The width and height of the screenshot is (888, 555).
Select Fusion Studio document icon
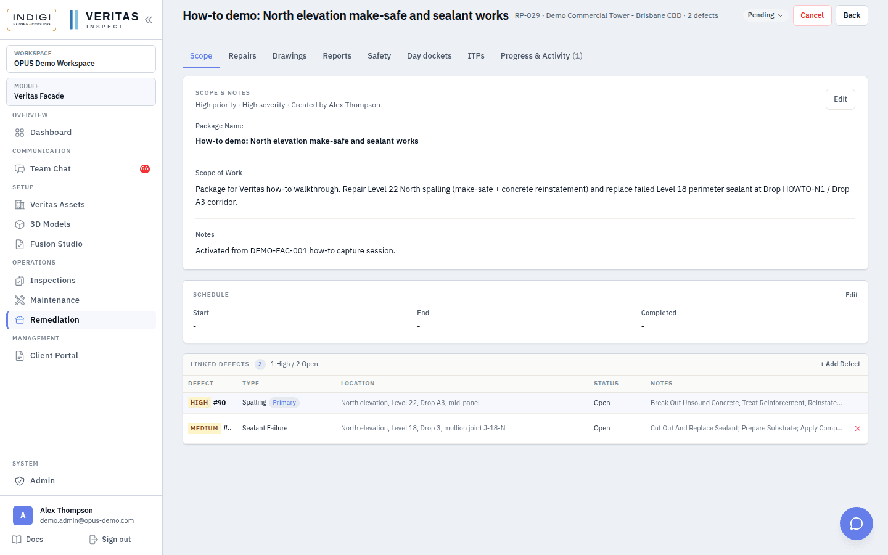[20, 244]
